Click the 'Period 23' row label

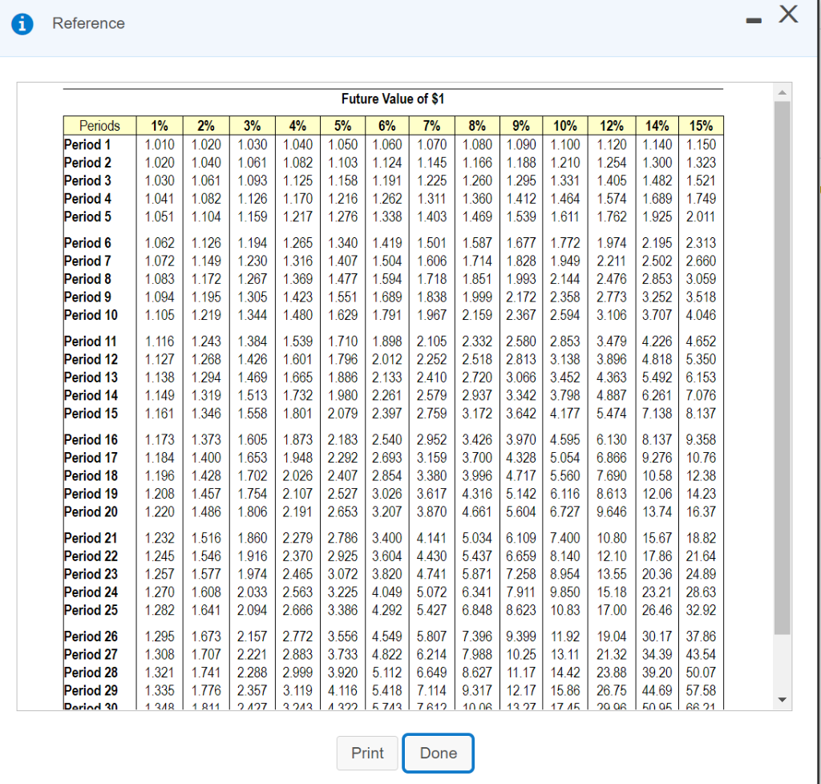(91, 574)
